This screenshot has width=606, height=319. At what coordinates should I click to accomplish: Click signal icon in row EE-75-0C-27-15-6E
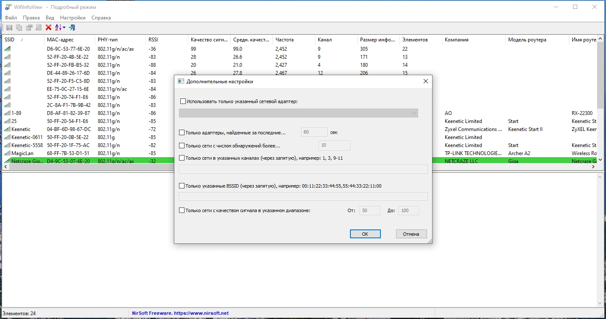[8, 89]
